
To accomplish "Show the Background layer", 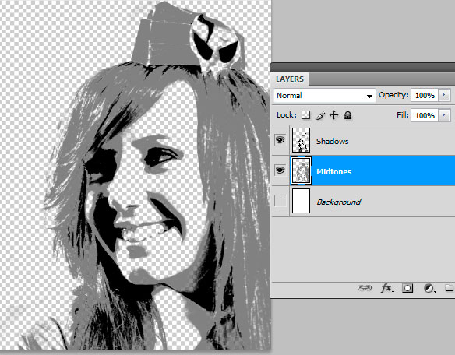I will click(x=280, y=201).
